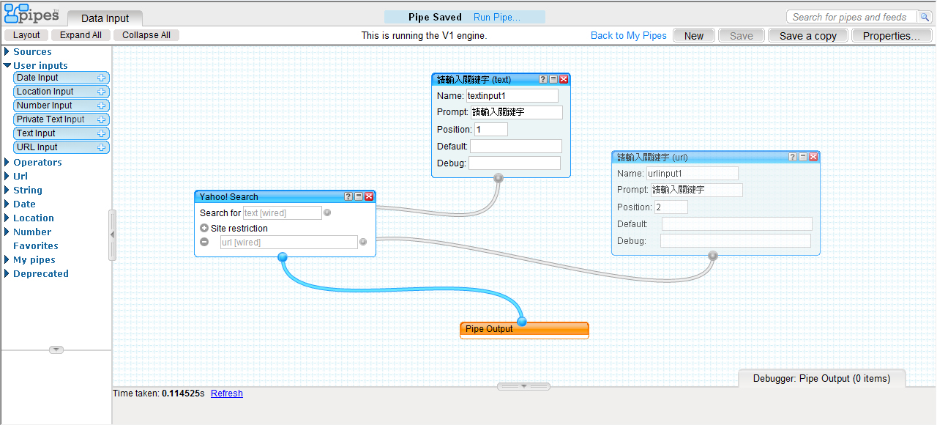Screen dimensions: 937x425
Task: Click the search magnifier icon
Action: pos(925,17)
